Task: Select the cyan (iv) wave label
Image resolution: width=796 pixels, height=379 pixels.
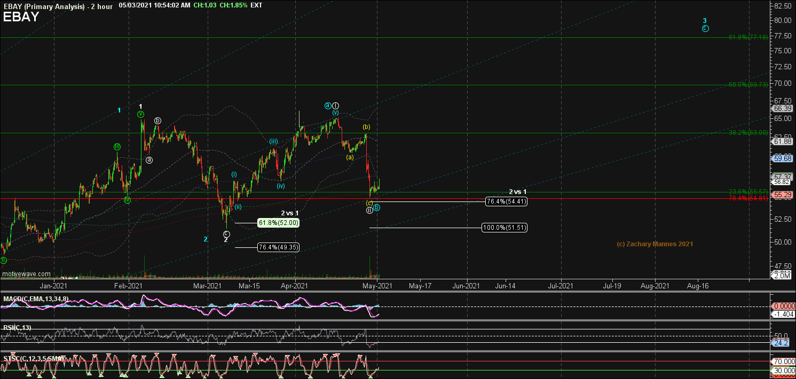Action: point(281,186)
